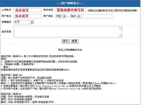Click the address detail text field
This screenshot has height=105, width=141.
click(x=97, y=16)
